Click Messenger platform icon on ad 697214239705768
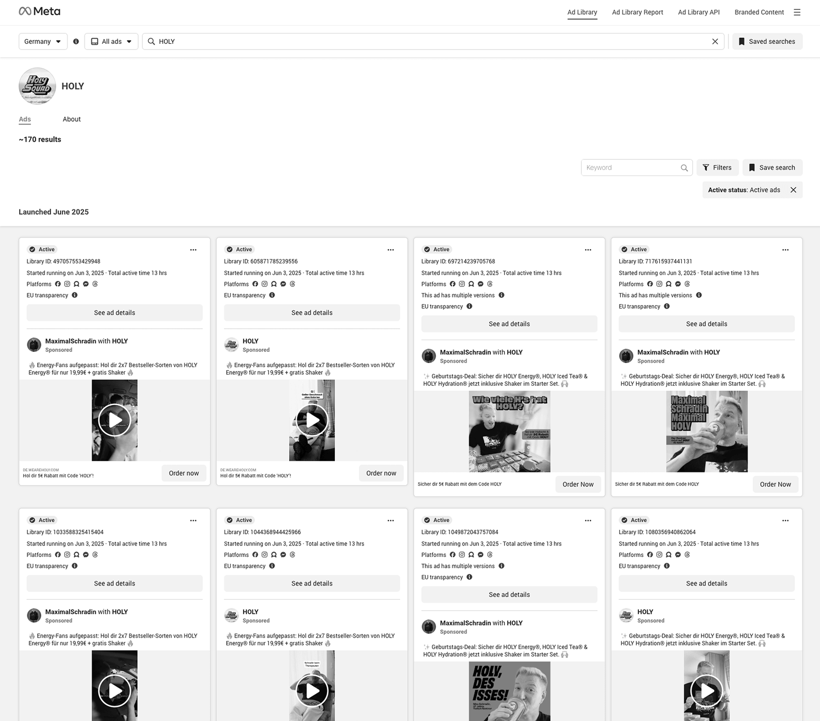The image size is (820, 721). pyautogui.click(x=480, y=284)
